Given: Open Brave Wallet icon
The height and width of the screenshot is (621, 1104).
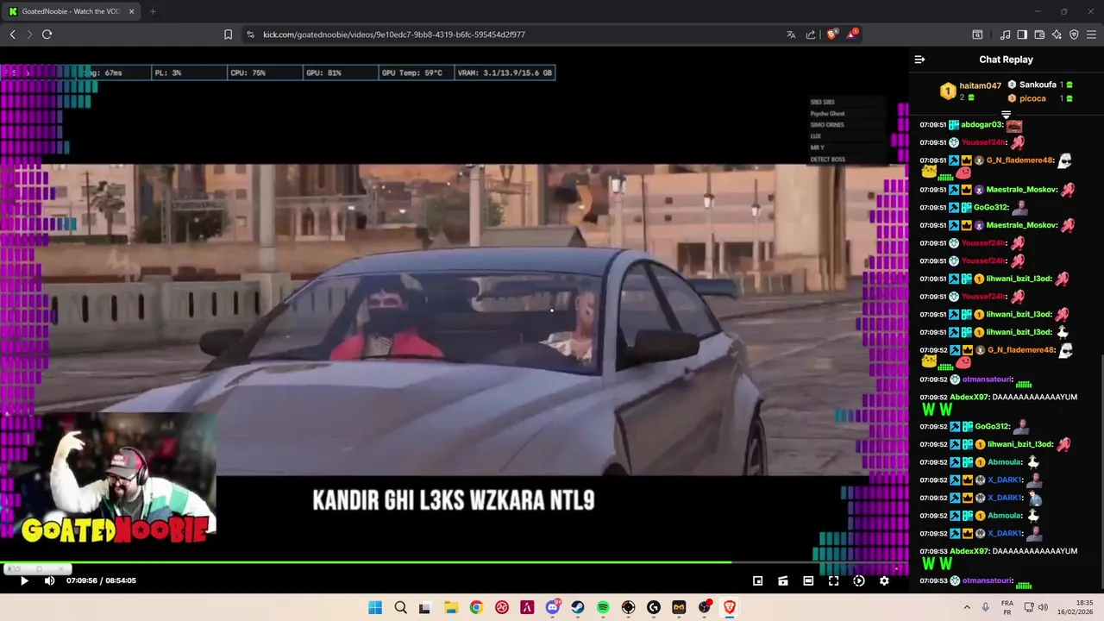Looking at the screenshot, I should click(1039, 34).
